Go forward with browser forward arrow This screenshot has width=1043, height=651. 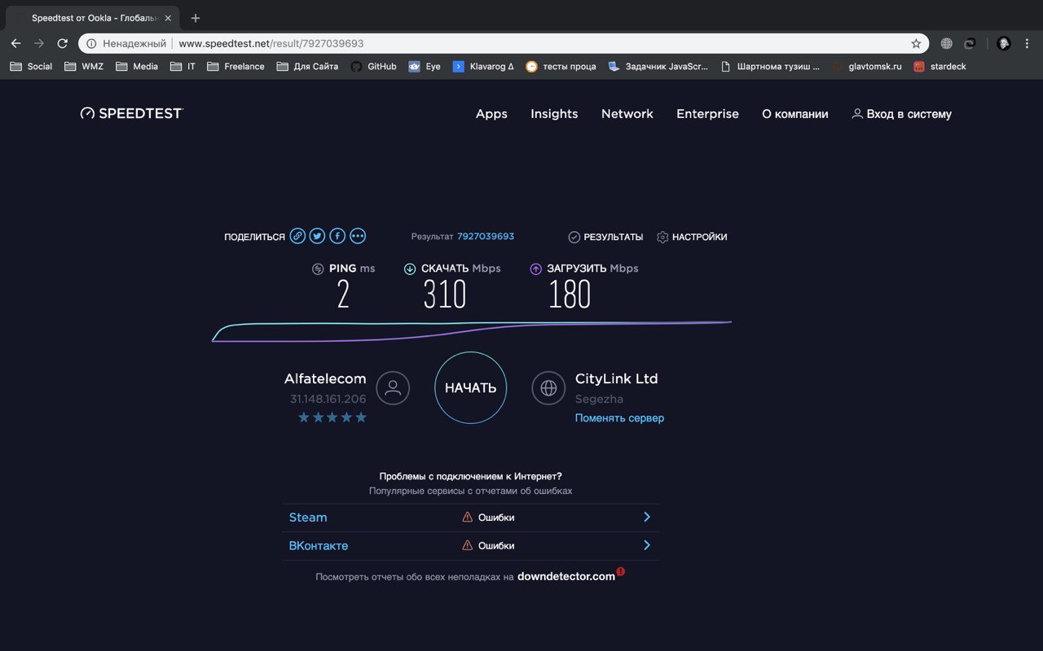coord(38,43)
